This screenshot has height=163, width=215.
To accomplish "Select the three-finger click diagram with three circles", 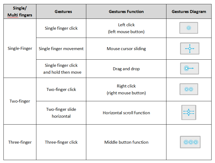I will (190, 142).
